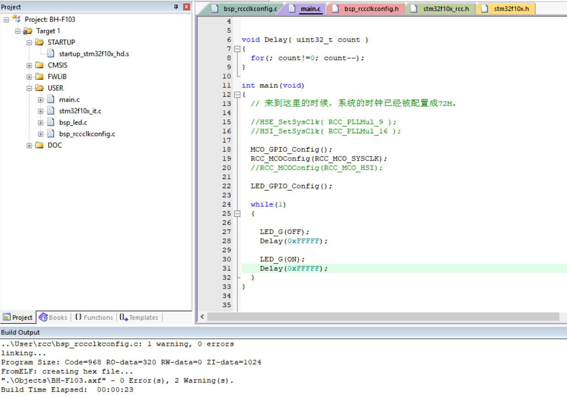This screenshot has height=397, width=567.
Task: Open the Books panel
Action: coord(53,317)
